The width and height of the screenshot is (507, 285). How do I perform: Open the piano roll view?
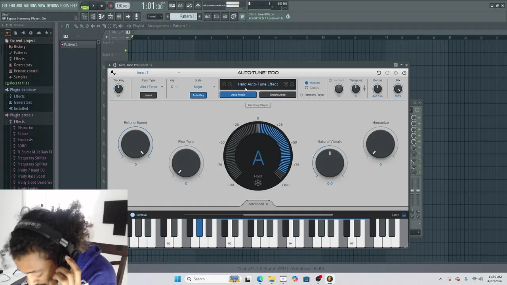click(101, 16)
